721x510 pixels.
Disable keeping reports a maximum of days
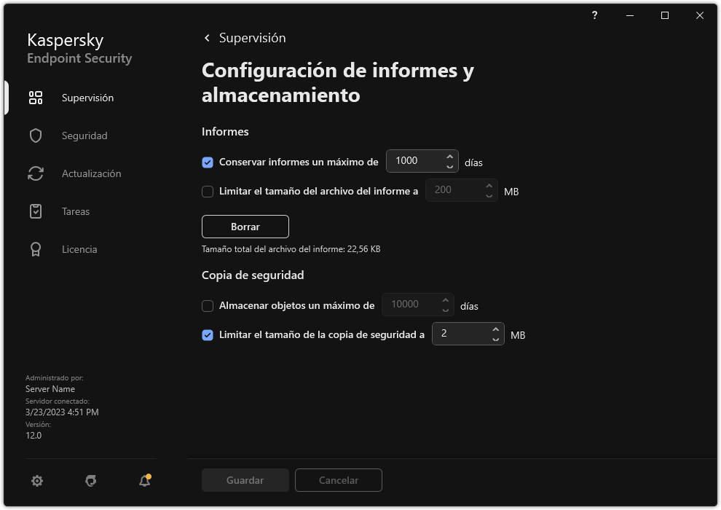208,162
